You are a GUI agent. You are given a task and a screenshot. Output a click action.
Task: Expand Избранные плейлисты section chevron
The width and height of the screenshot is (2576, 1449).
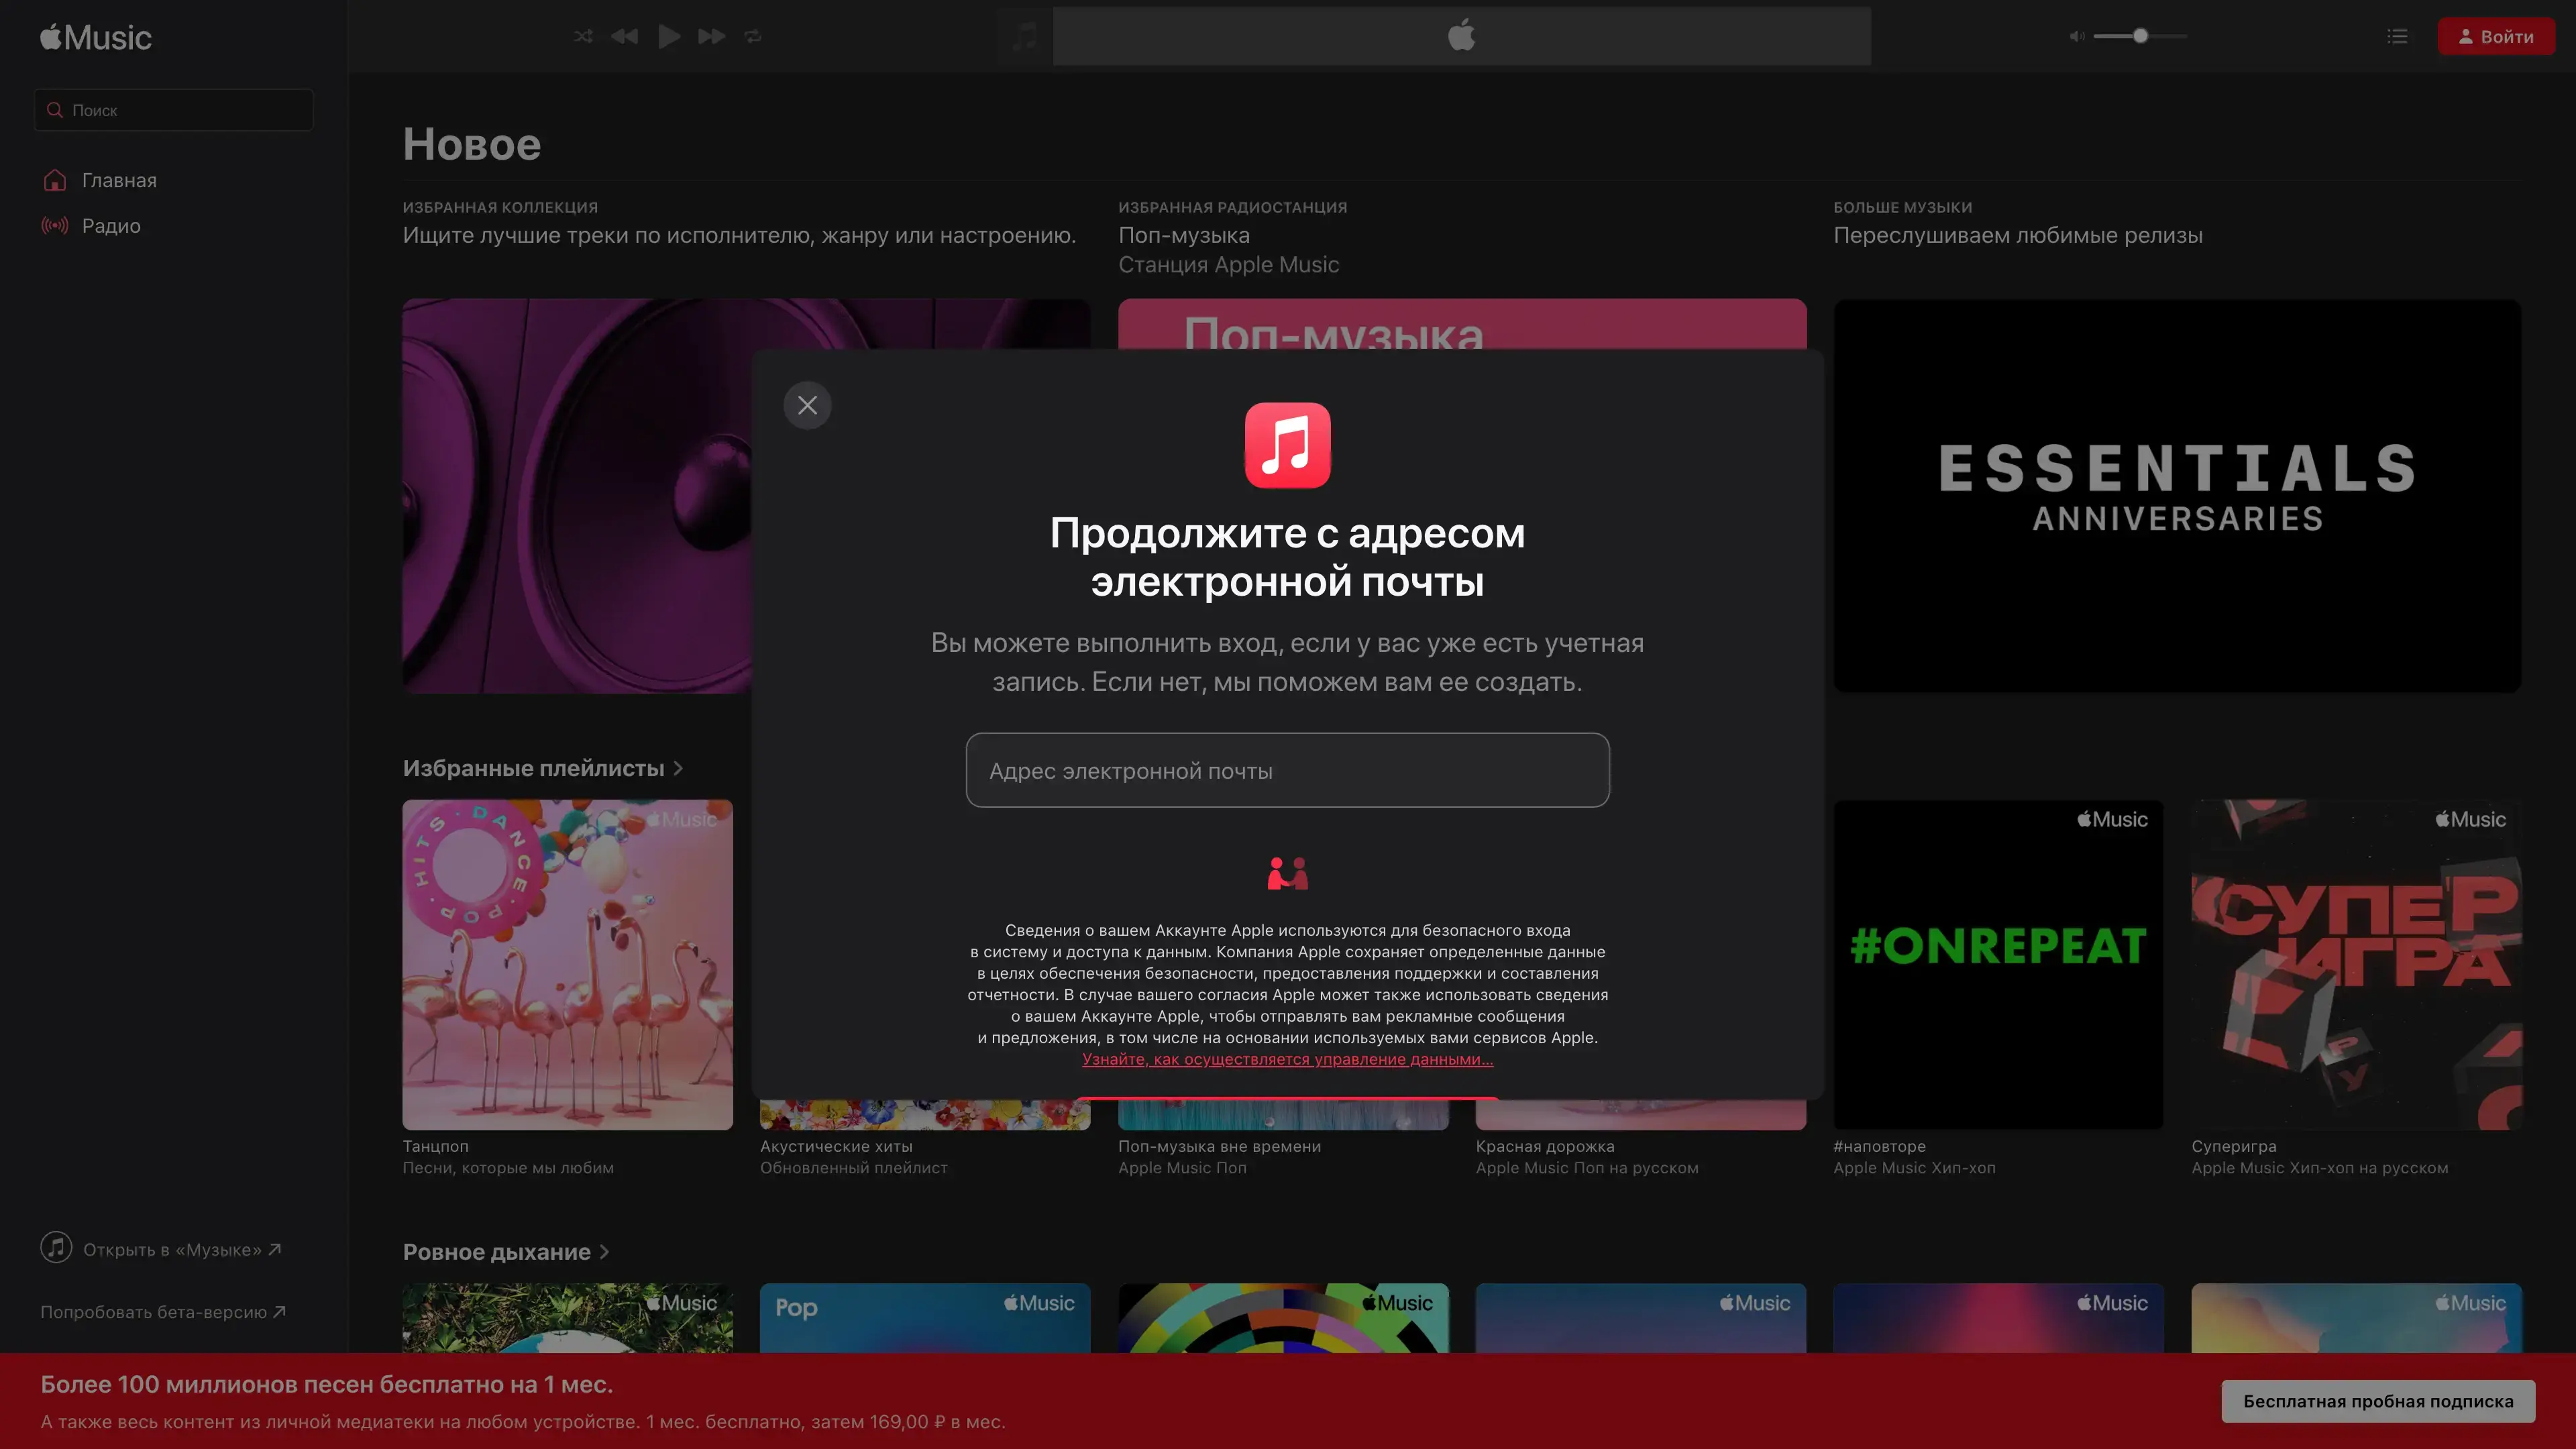[x=679, y=768]
